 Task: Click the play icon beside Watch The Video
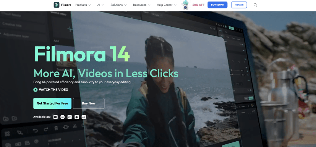[x=36, y=90]
